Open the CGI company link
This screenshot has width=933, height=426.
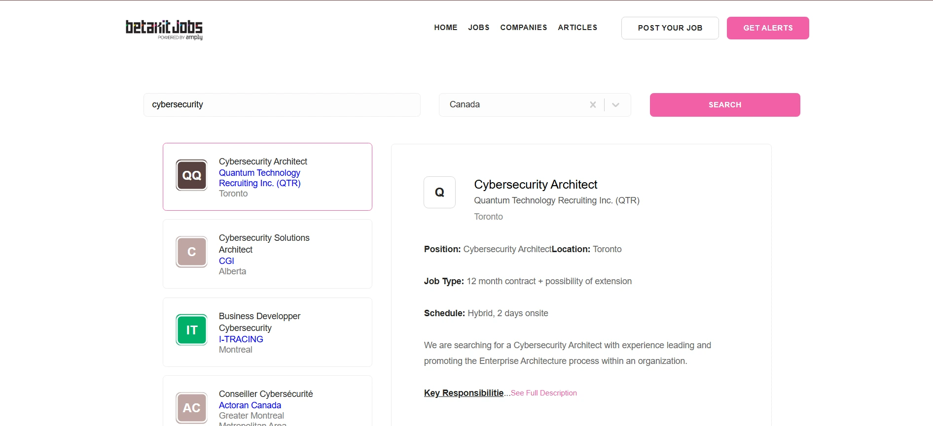(x=226, y=261)
